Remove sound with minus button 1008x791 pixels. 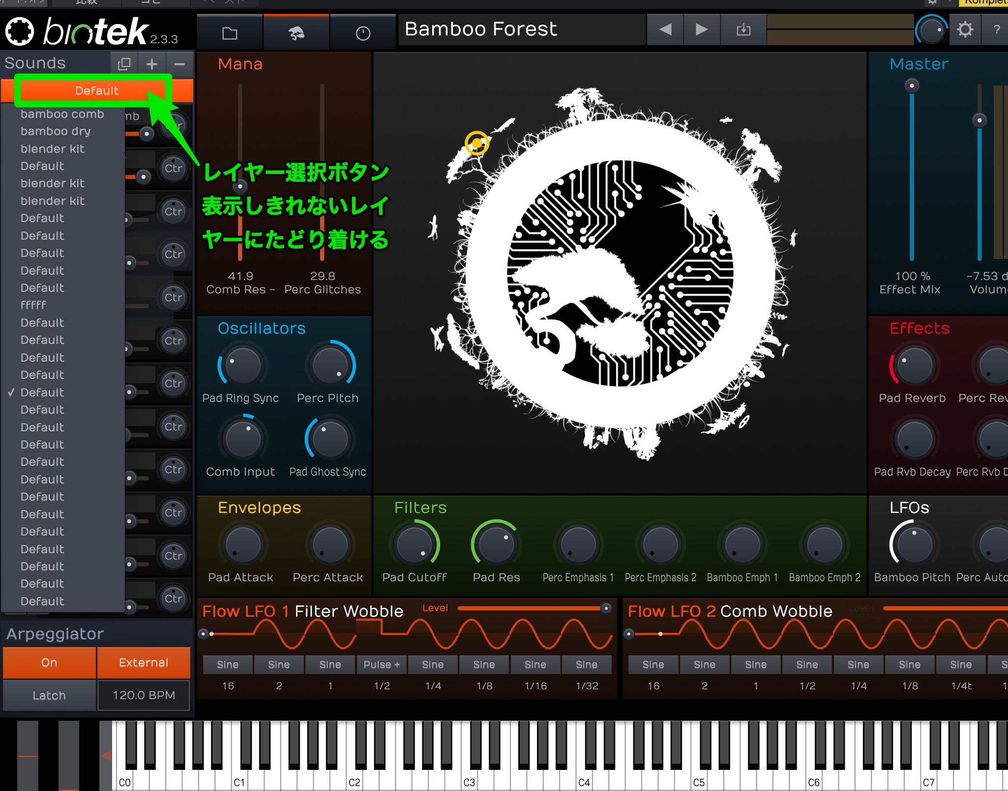[x=179, y=64]
